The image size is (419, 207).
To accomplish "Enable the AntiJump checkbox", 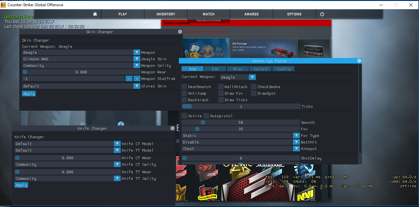I will coord(184,93).
